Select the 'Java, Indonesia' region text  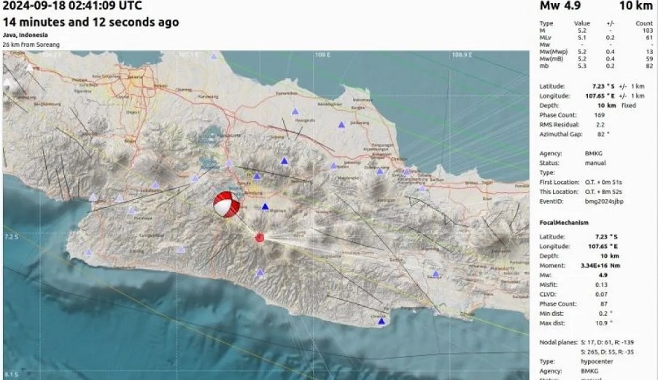(x=26, y=35)
